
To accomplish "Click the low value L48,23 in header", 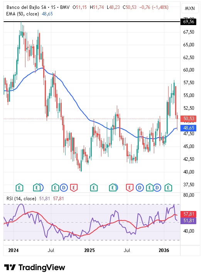I will click(113, 7).
